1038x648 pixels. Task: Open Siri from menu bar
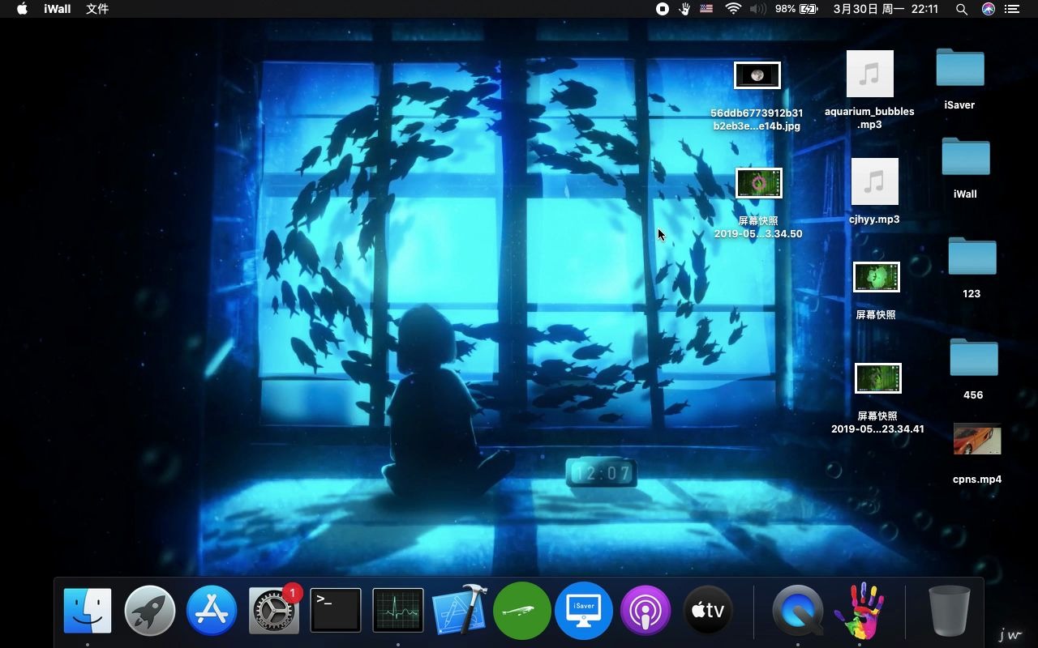988,9
